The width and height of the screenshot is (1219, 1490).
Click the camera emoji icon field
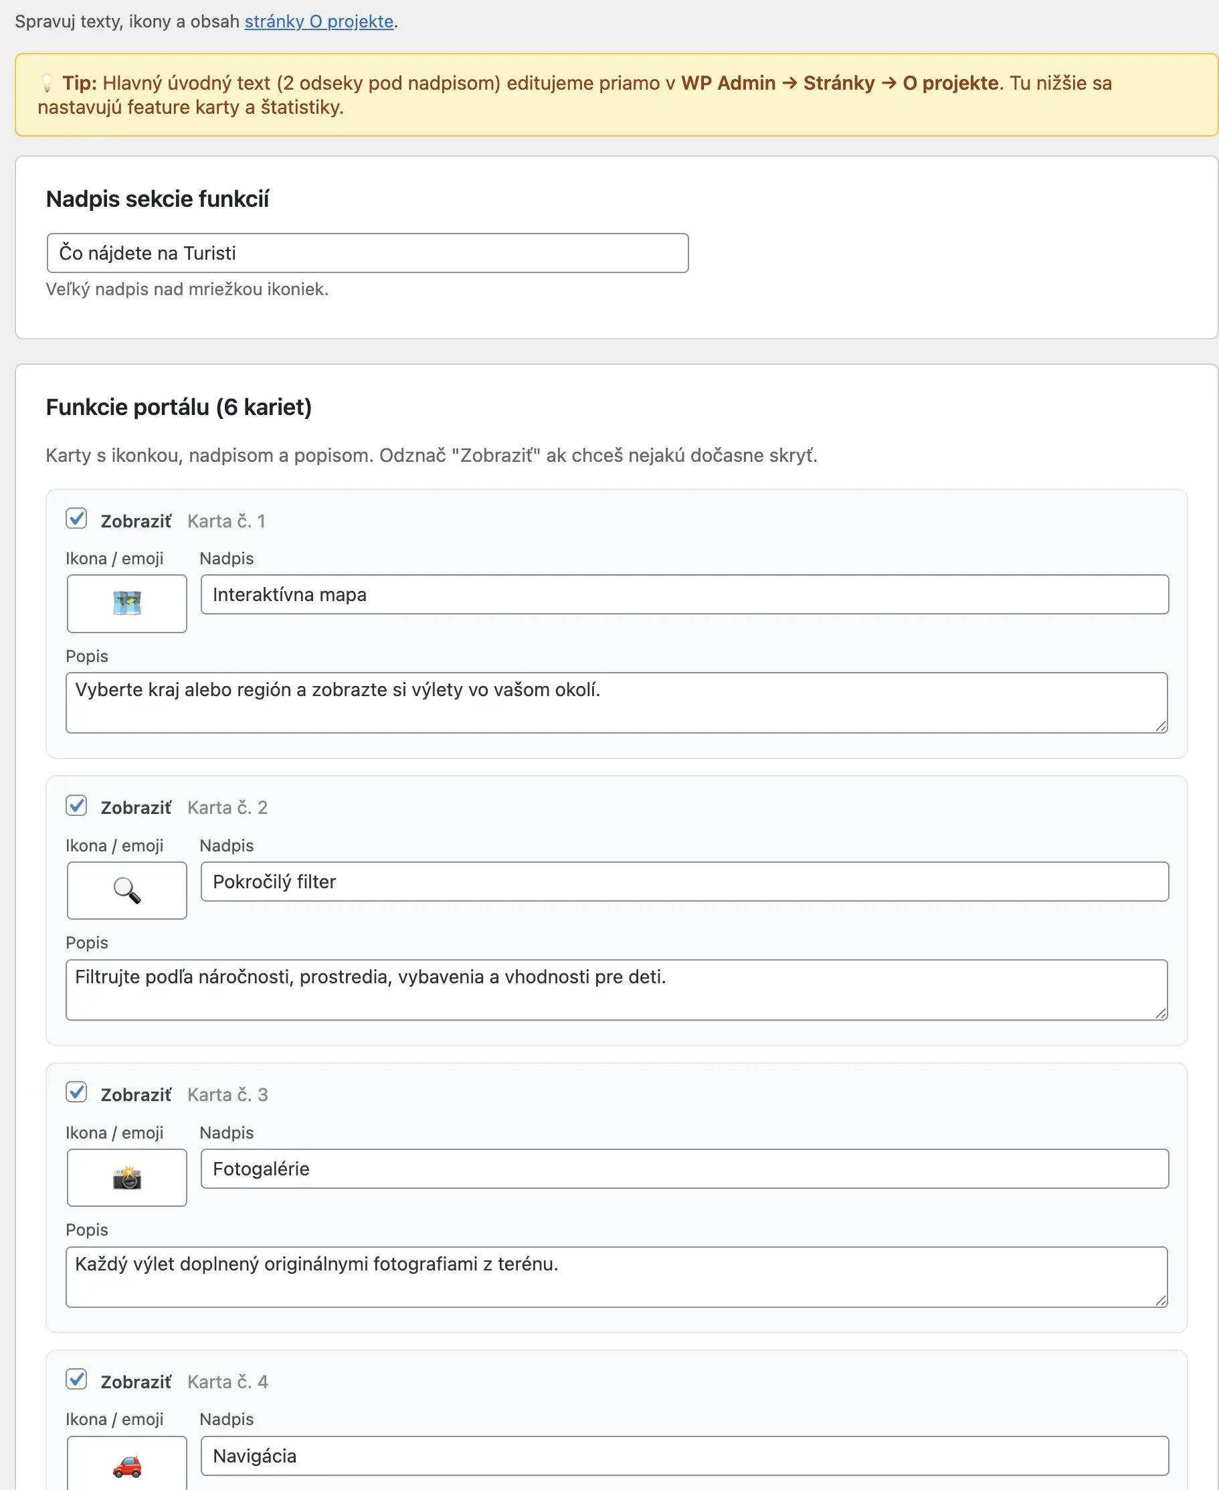tap(127, 1177)
